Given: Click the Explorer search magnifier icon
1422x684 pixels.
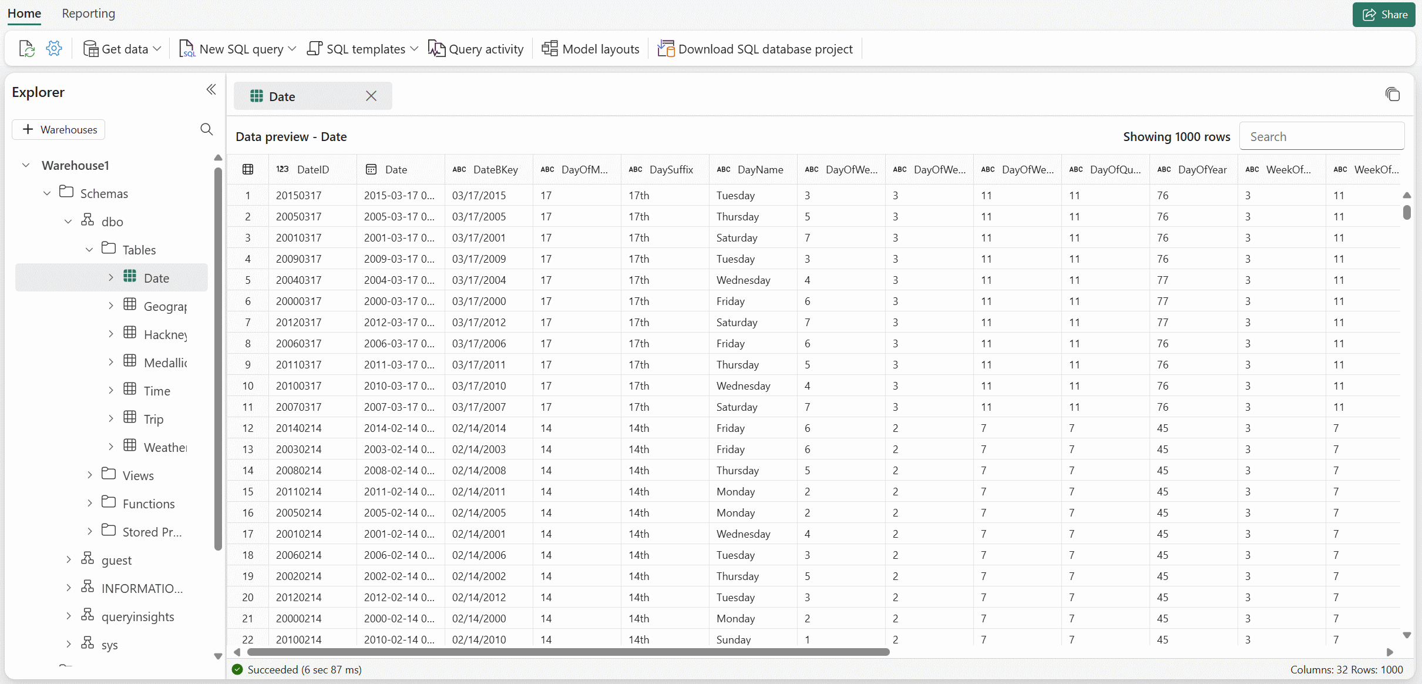Looking at the screenshot, I should pyautogui.click(x=206, y=129).
